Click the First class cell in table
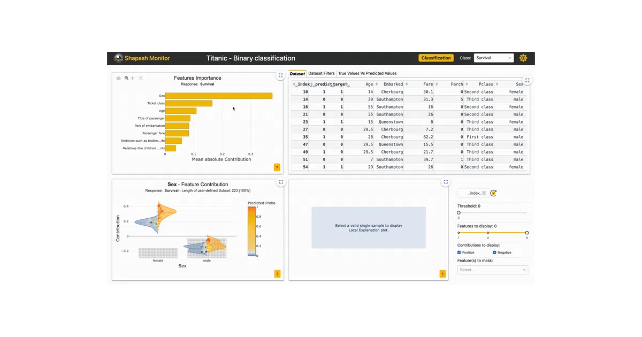Image resolution: width=642 pixels, height=337 pixels. coord(480,137)
